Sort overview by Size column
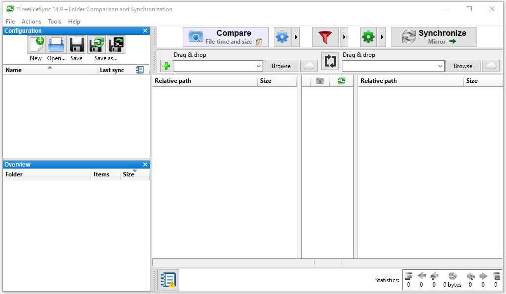This screenshot has width=506, height=294. (x=135, y=174)
